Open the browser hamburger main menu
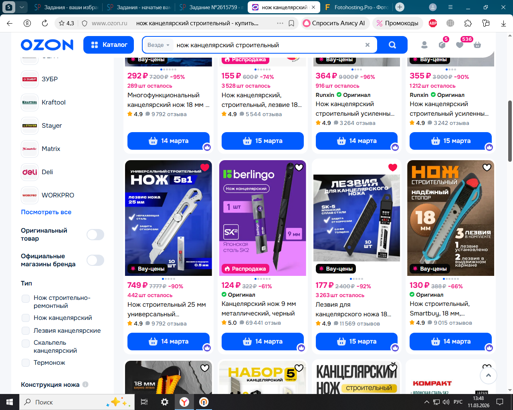The height and width of the screenshot is (410, 513). pos(450,7)
